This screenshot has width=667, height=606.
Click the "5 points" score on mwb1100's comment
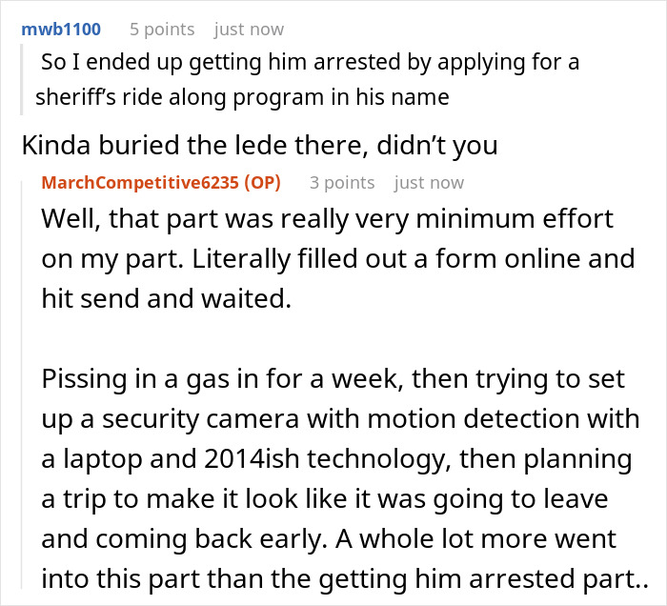(x=162, y=29)
